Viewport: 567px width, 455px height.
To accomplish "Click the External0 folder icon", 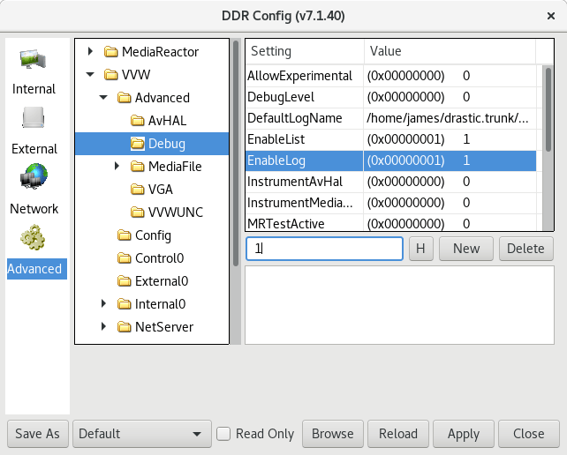I will (x=125, y=281).
